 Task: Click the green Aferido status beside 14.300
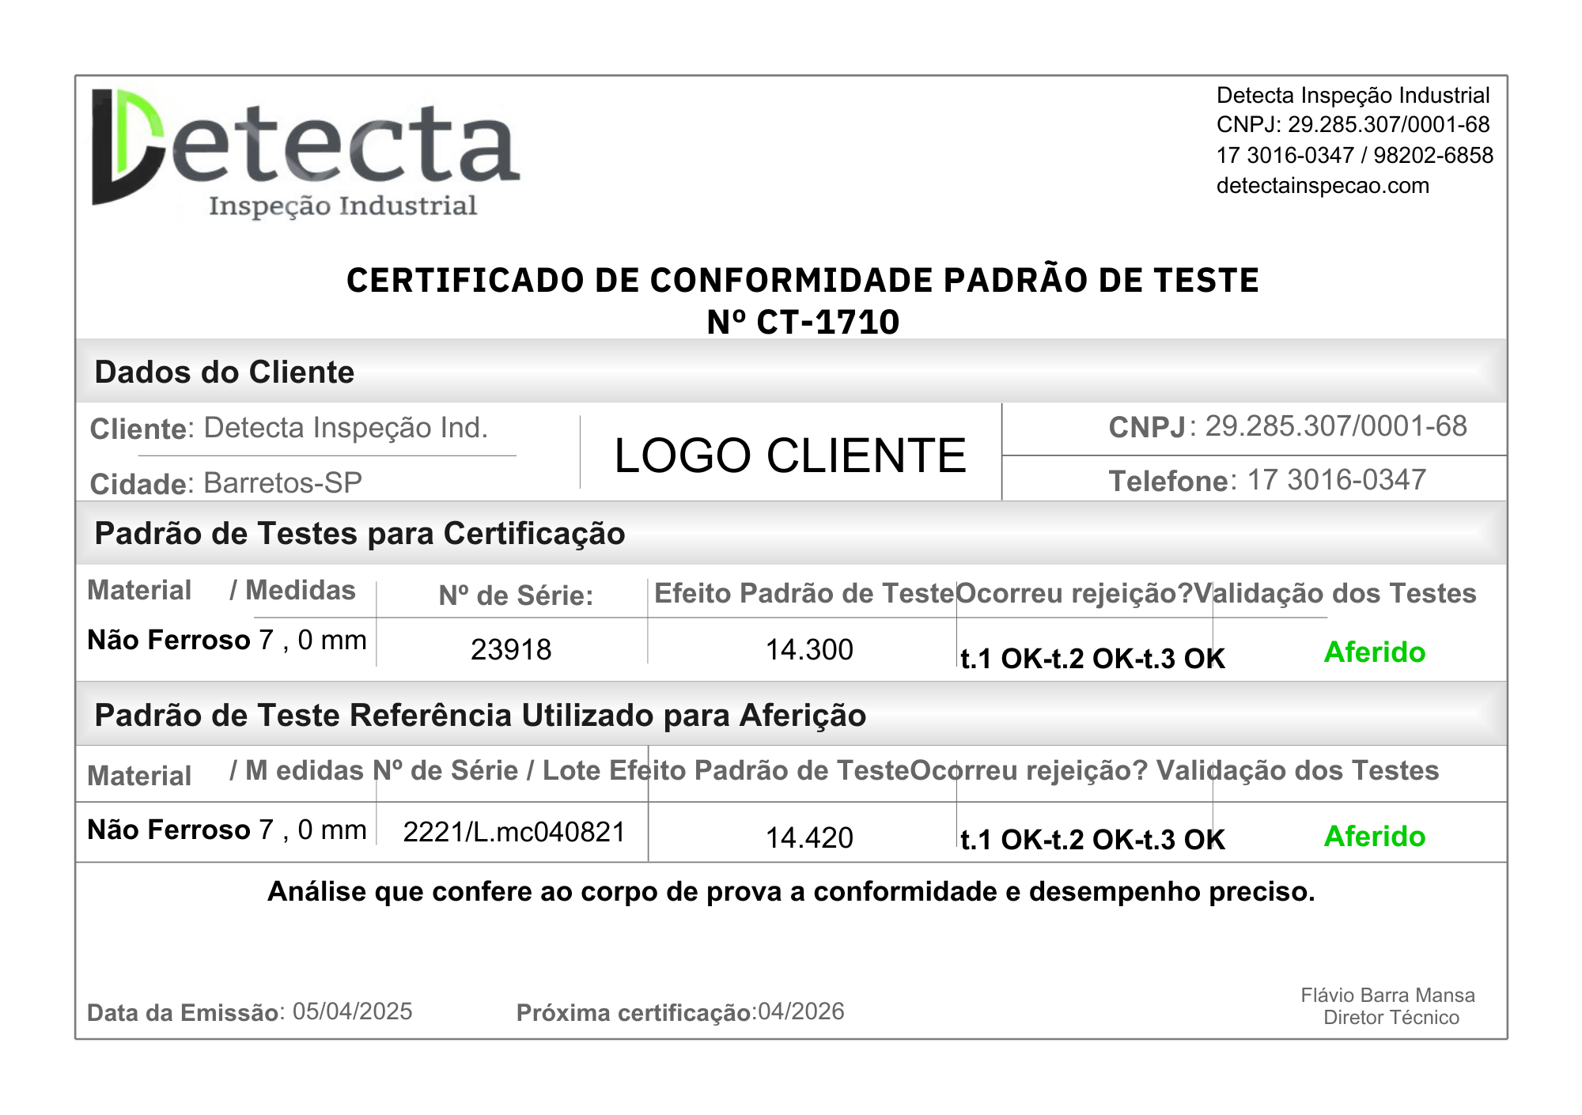[x=1375, y=652]
